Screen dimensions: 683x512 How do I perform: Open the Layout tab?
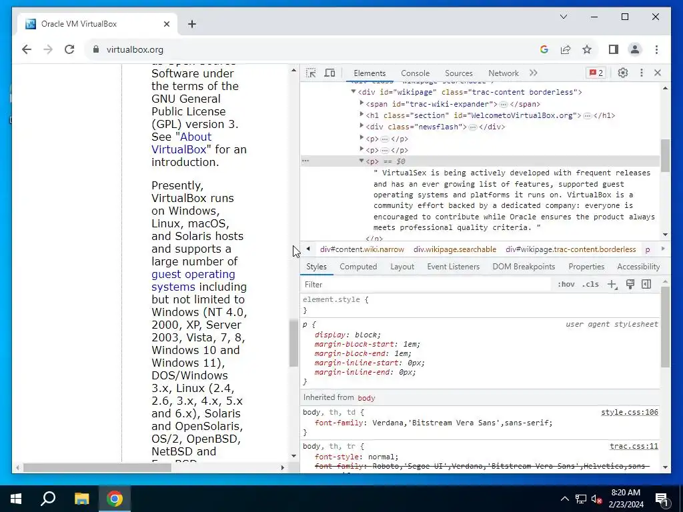pos(402,267)
